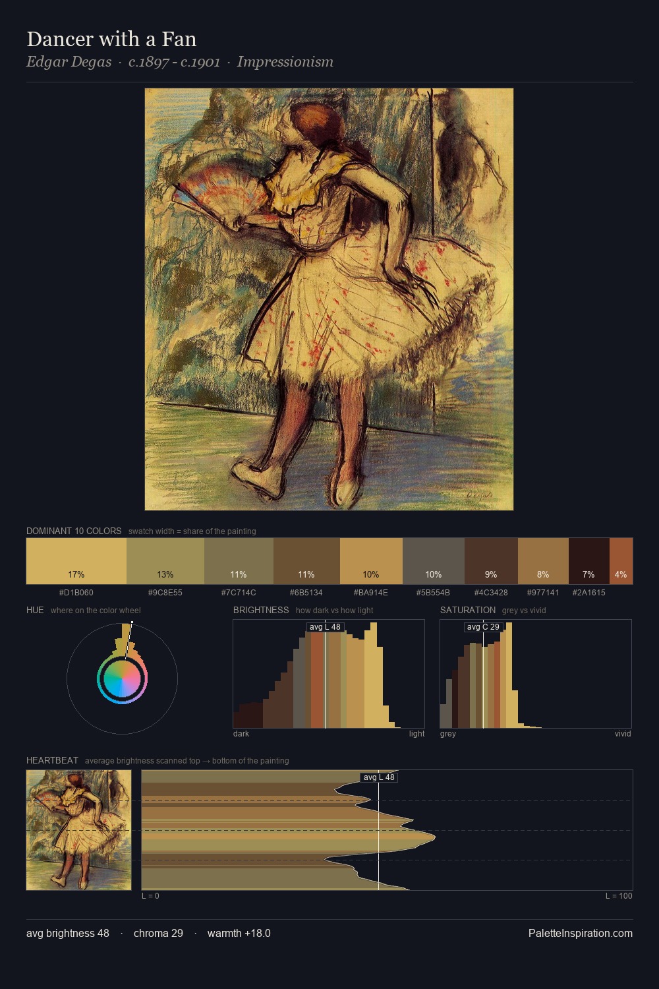Click the 'HUE' section heading
The width and height of the screenshot is (659, 989).
click(35, 610)
